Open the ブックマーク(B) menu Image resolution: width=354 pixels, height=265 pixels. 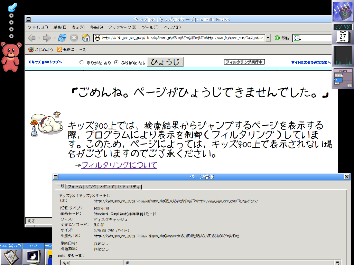click(x=122, y=27)
